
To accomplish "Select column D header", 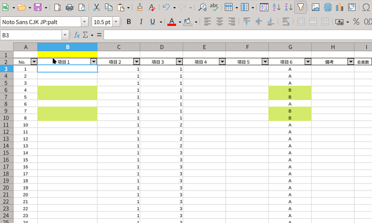I will pos(162,47).
